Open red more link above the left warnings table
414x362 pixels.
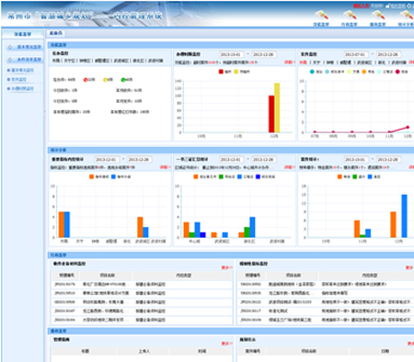point(226,267)
